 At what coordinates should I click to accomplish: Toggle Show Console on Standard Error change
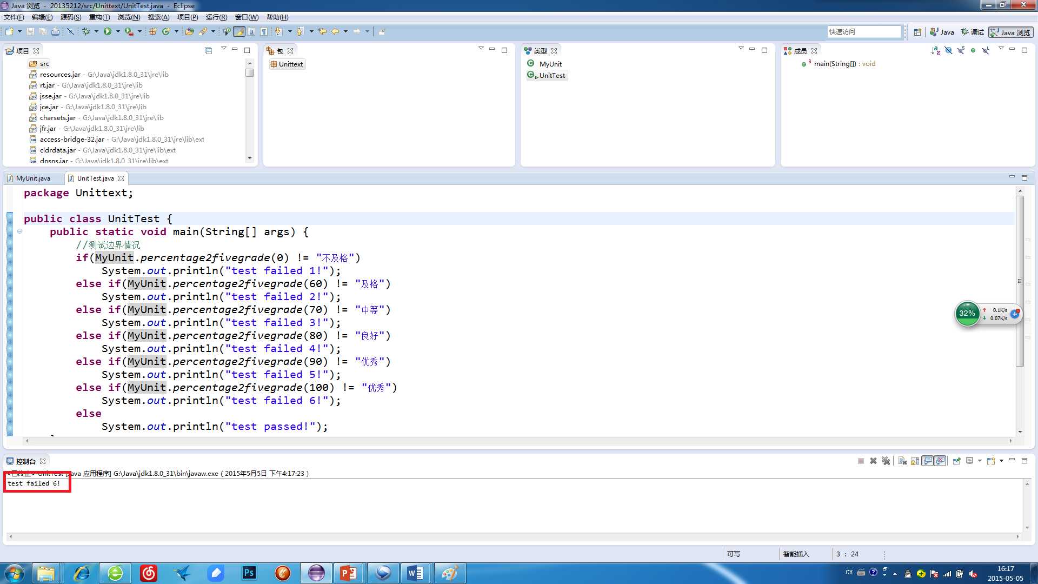pos(941,461)
